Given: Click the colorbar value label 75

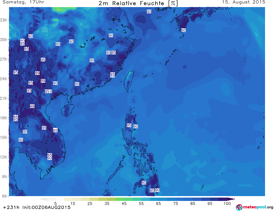Looking at the screenshot, I should [x=175, y=204].
